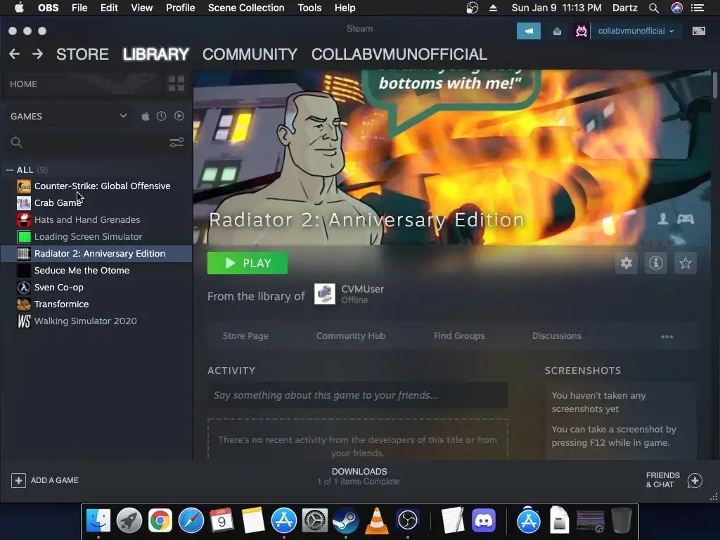Open the Profile menu in menu bar

(181, 8)
